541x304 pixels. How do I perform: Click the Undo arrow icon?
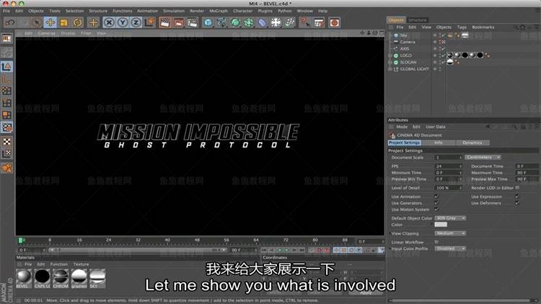[10, 23]
